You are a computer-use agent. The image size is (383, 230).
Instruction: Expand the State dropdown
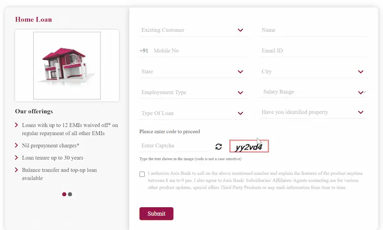click(x=193, y=72)
